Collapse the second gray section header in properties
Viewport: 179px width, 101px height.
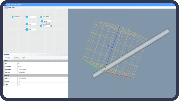tap(36, 75)
